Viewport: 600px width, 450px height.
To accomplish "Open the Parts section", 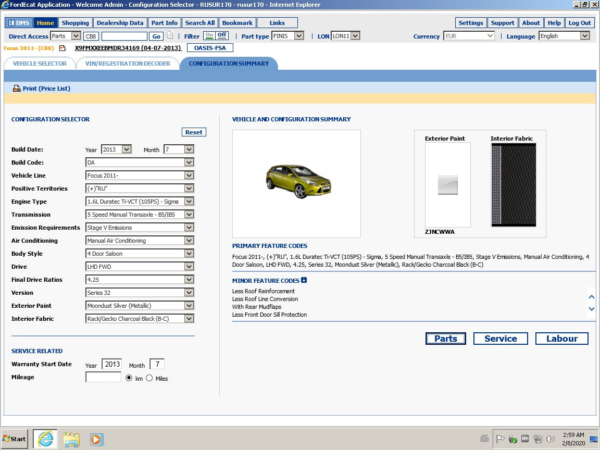I will (x=445, y=339).
